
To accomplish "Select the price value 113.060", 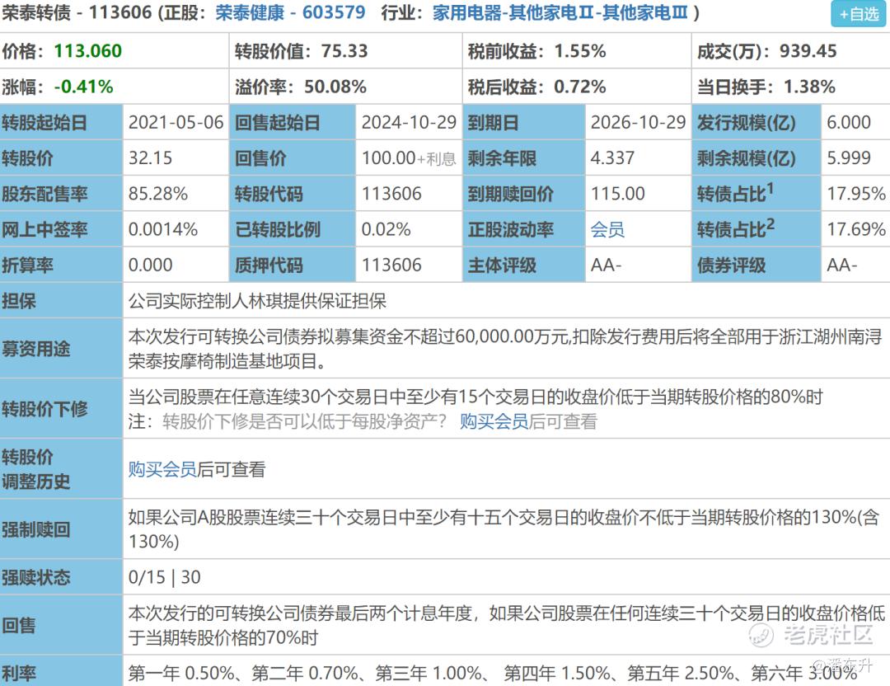I will coord(88,51).
